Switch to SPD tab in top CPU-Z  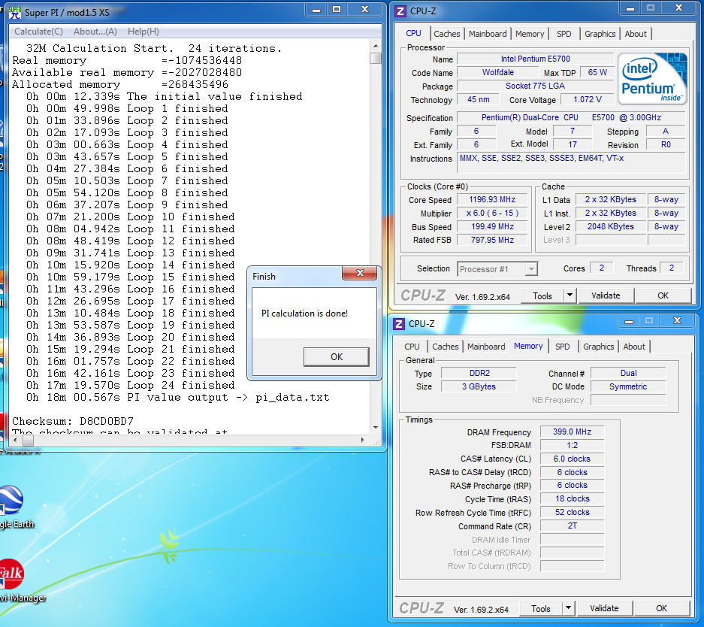click(564, 34)
